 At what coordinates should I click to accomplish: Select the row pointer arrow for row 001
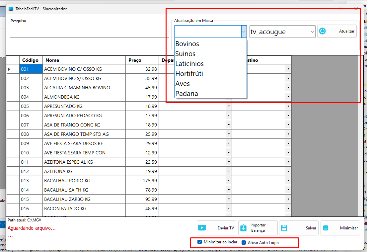[x=9, y=69]
